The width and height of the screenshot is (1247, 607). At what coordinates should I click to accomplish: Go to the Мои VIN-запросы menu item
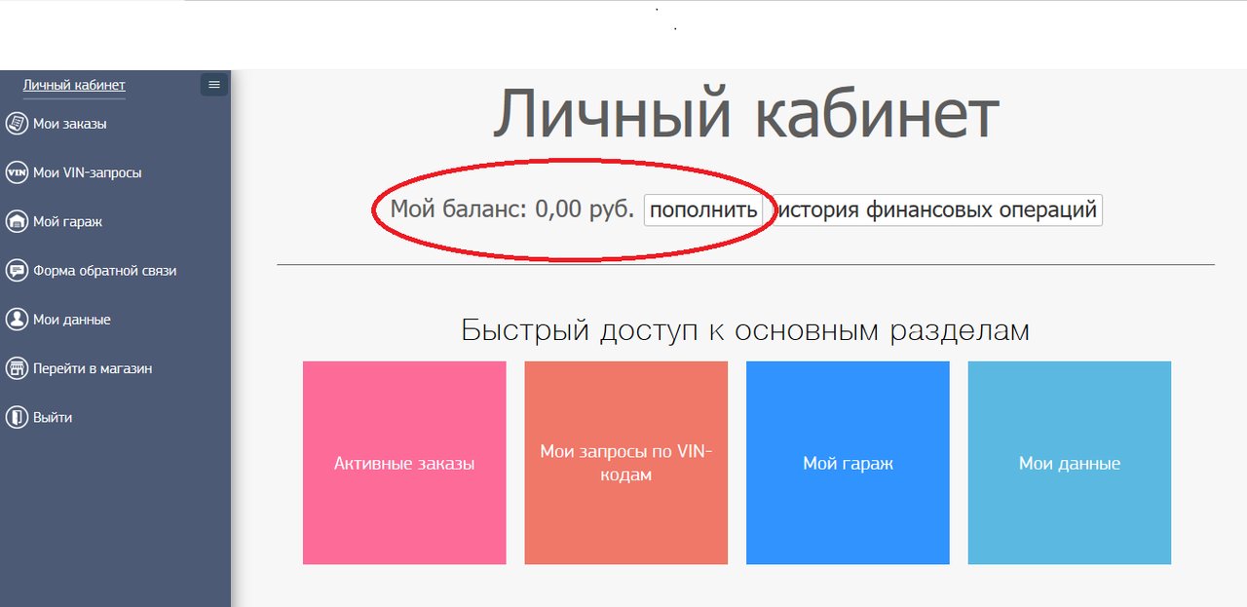[x=87, y=172]
